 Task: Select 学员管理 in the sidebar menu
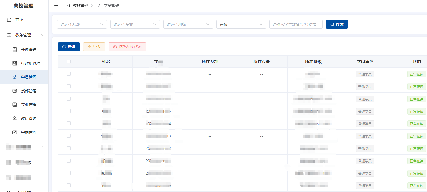(x=24, y=77)
